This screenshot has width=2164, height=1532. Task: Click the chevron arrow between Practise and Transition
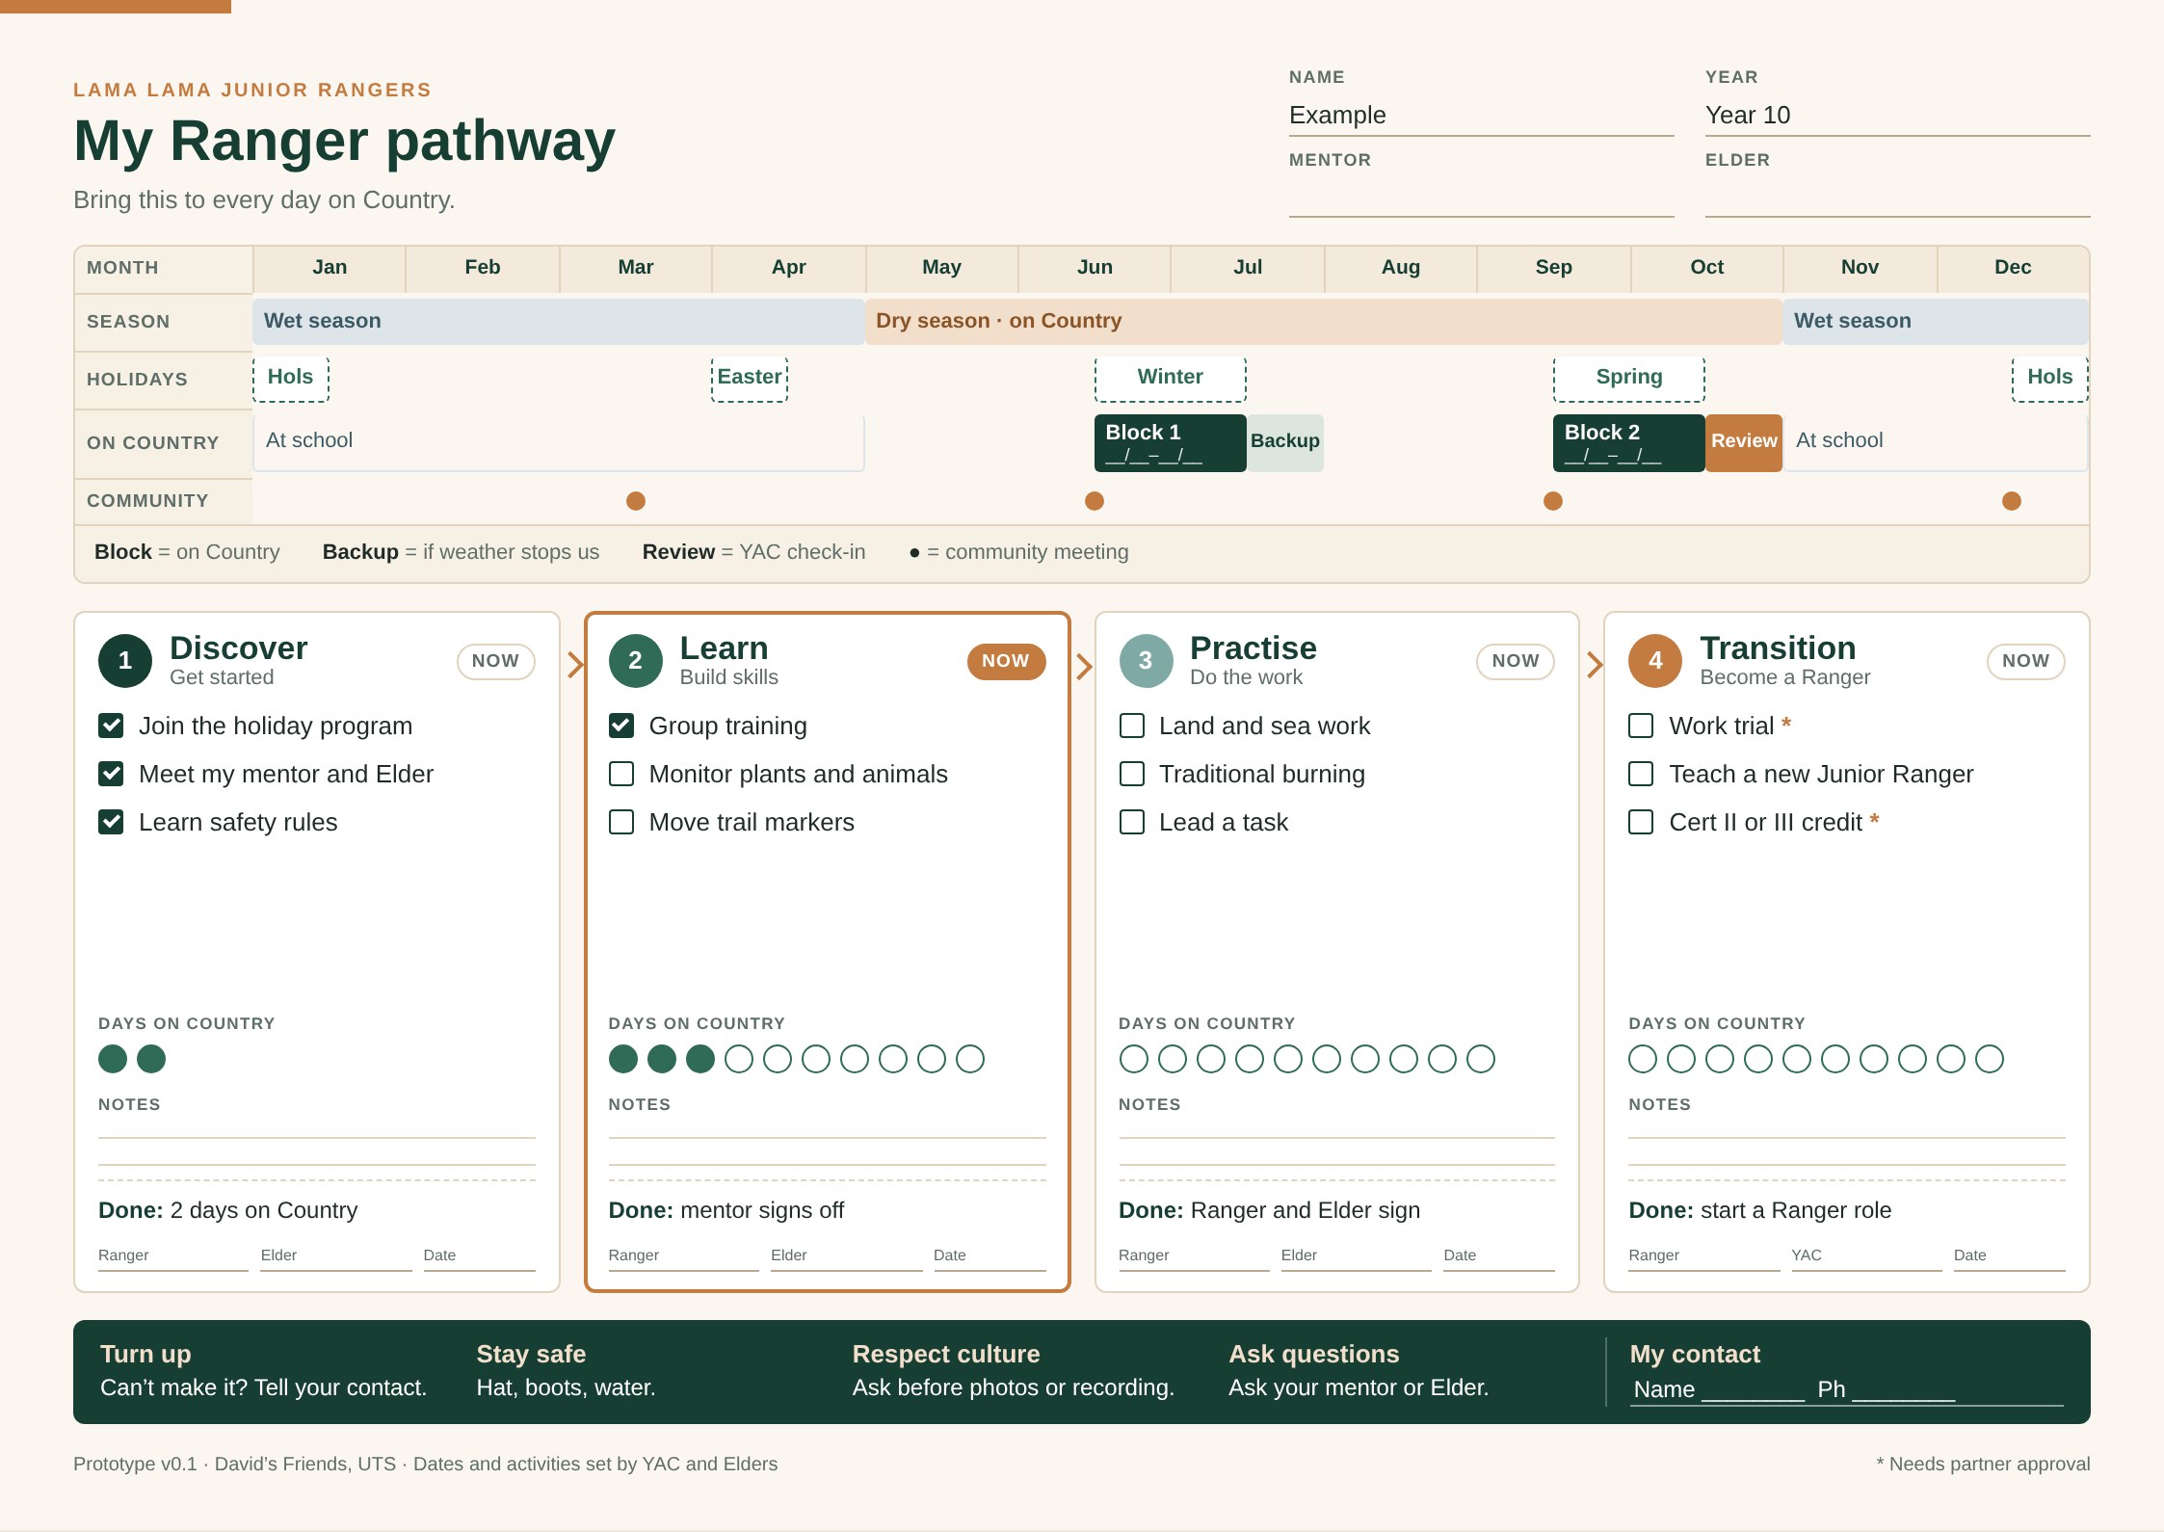tap(1595, 665)
